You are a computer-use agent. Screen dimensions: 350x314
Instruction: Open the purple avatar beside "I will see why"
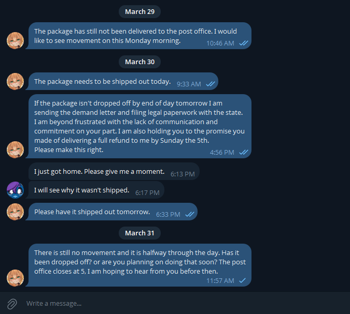click(x=15, y=190)
